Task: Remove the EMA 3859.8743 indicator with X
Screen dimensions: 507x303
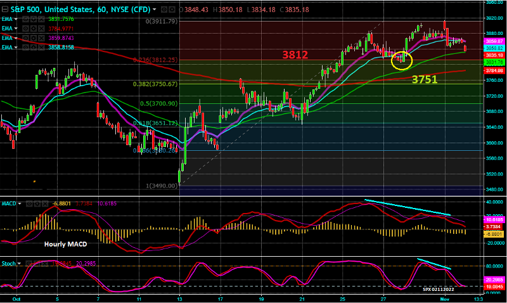Action: (41, 38)
